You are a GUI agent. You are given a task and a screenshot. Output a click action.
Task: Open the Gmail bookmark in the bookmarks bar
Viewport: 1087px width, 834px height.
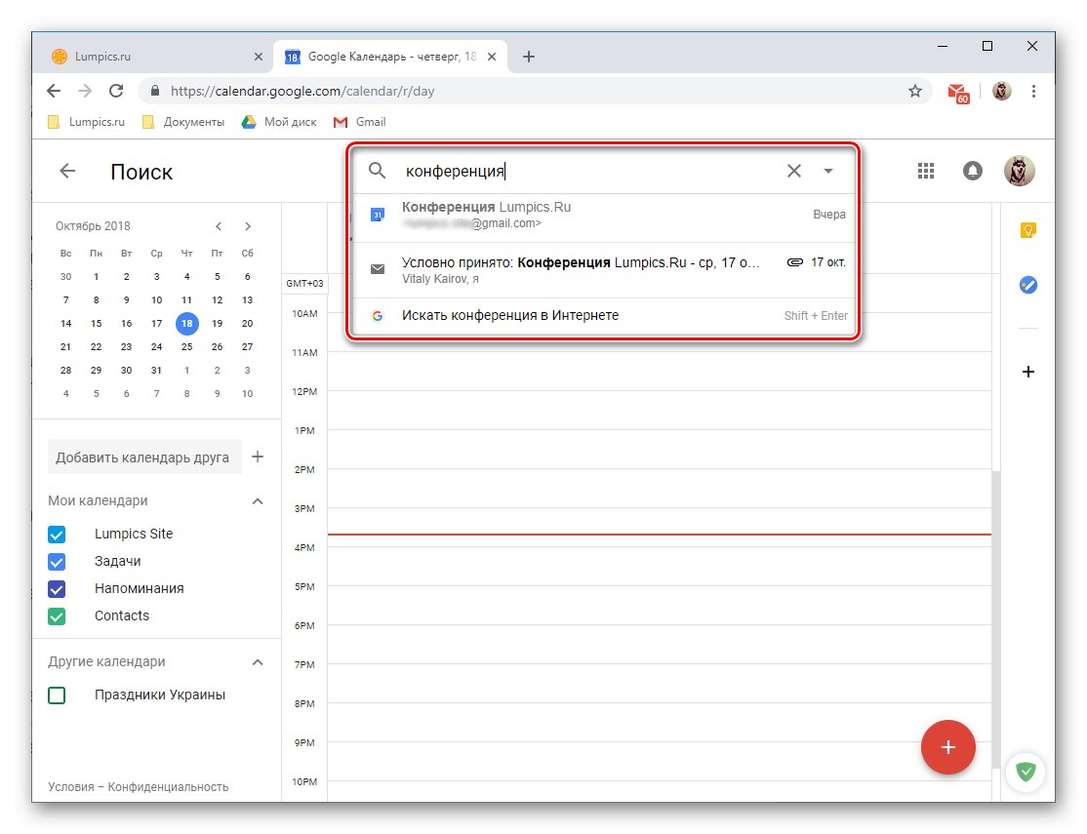click(x=359, y=121)
